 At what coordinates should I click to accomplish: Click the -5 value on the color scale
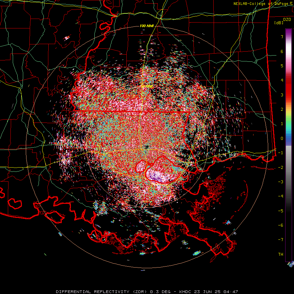(281, 211)
